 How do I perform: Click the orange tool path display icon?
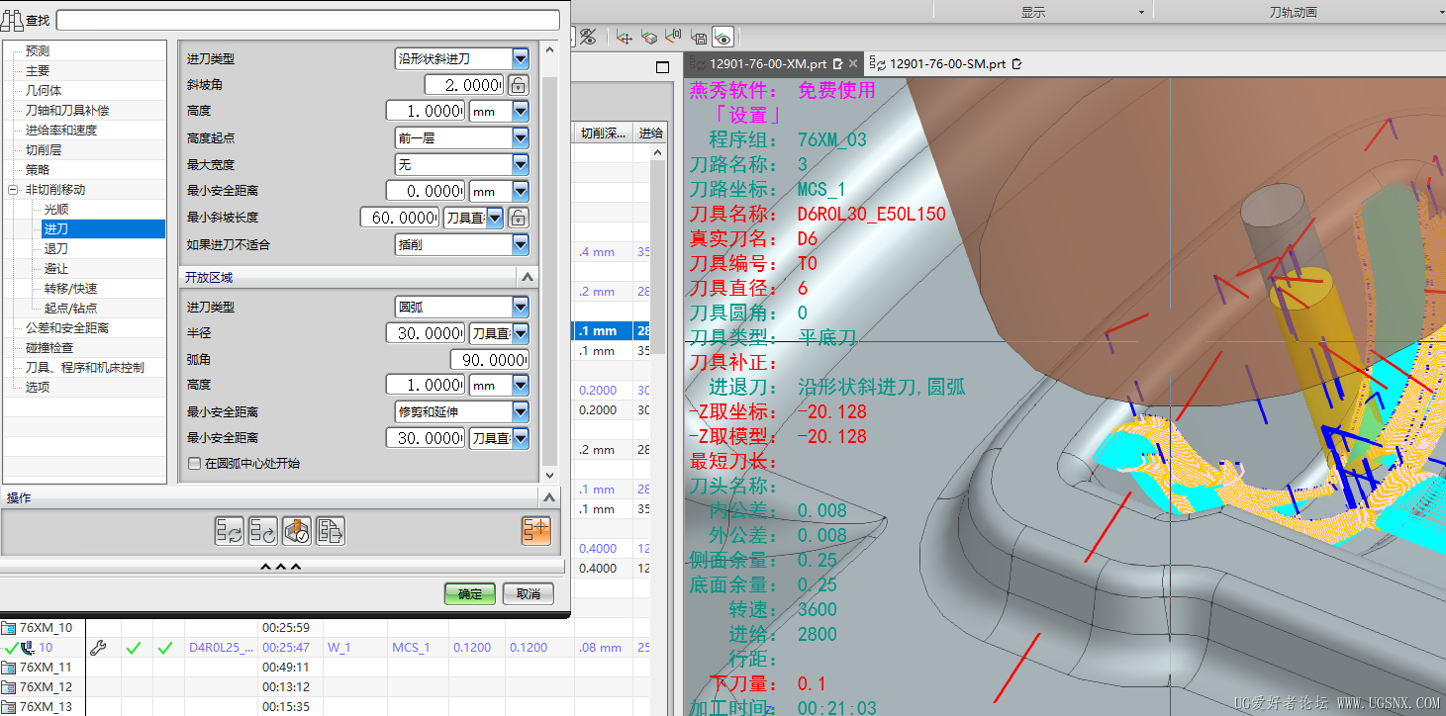535,531
